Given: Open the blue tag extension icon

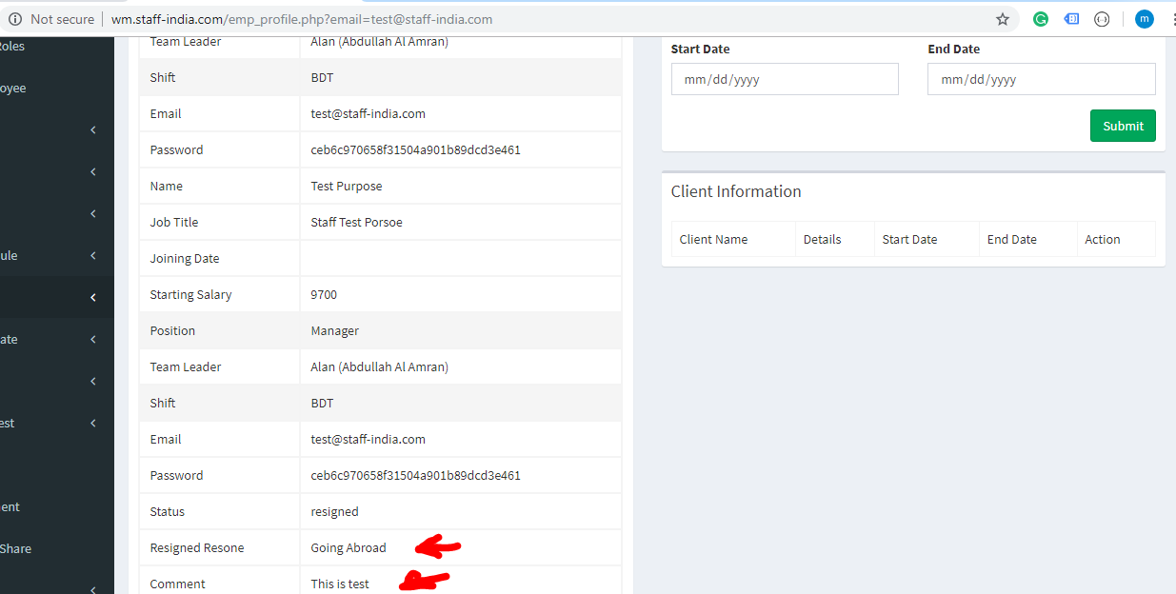Looking at the screenshot, I should [x=1071, y=19].
